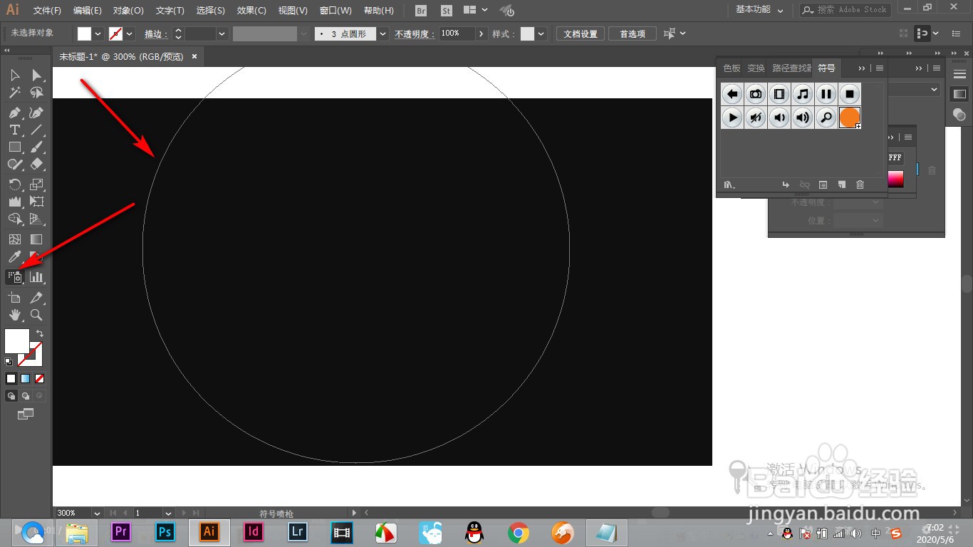The image size is (973, 547).
Task: Place symbol instance button
Action: [786, 184]
